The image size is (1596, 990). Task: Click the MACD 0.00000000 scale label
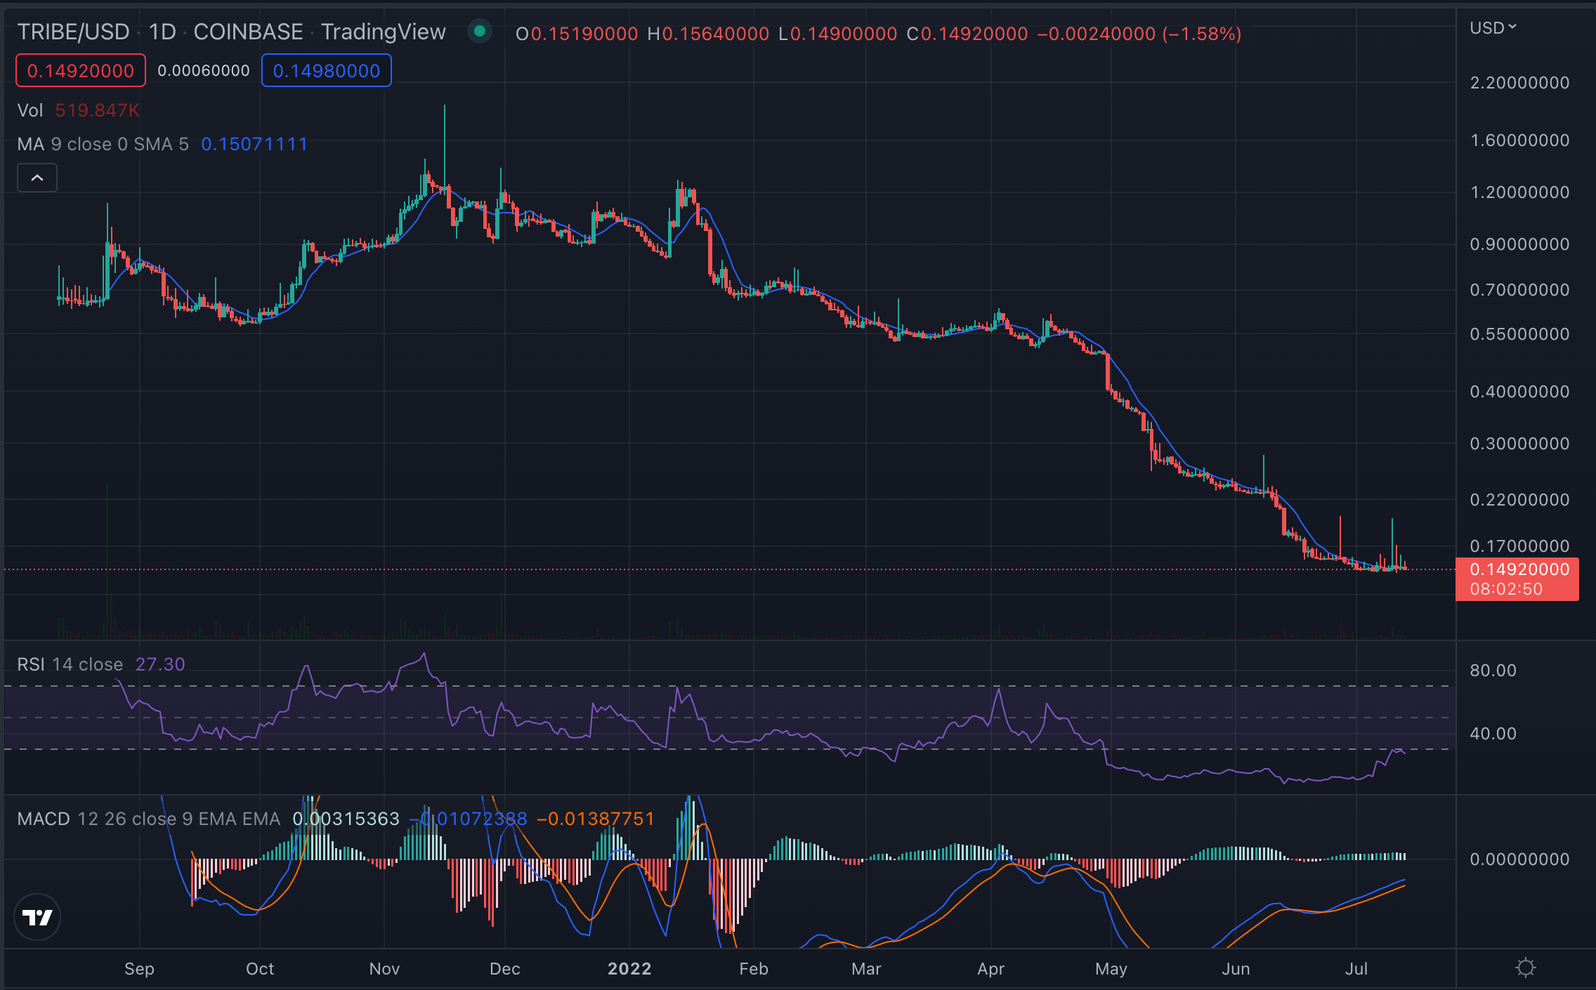1520,859
